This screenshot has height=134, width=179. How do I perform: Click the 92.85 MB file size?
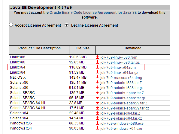[x=77, y=62]
